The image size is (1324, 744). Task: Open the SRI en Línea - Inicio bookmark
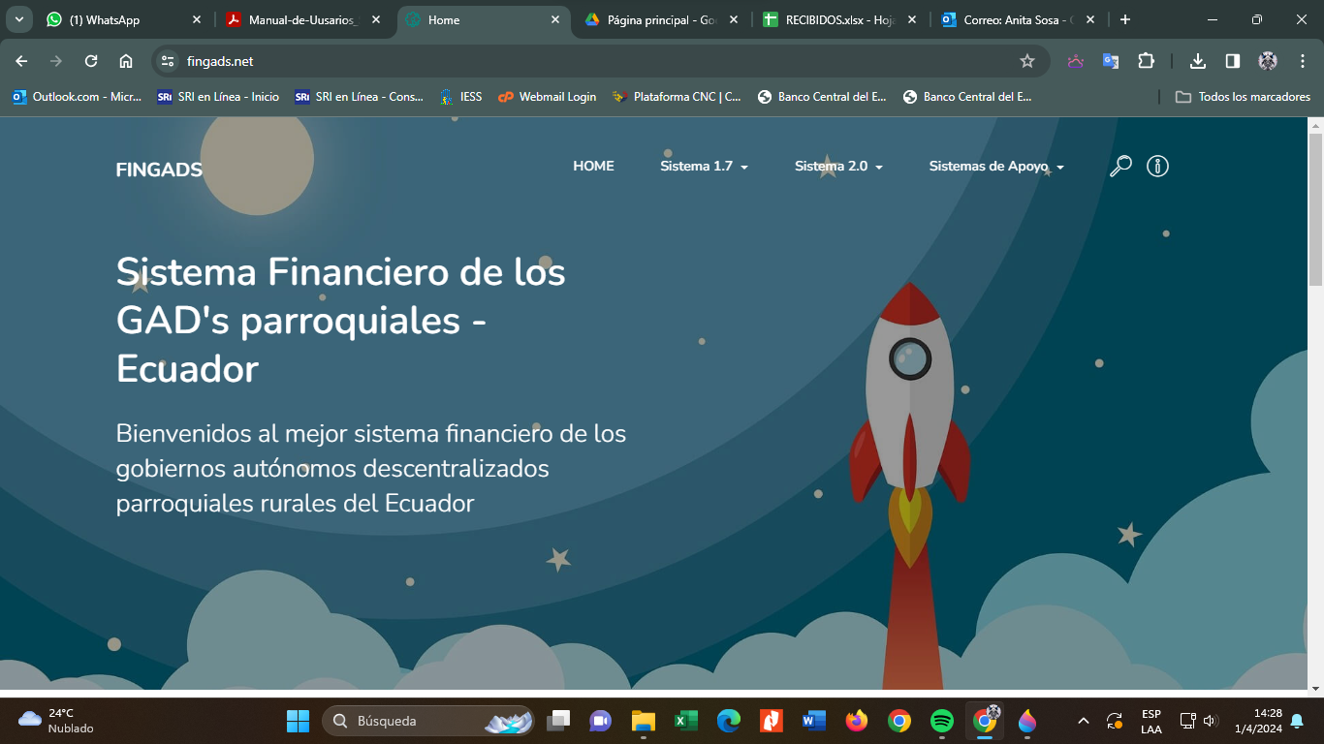pos(218,97)
